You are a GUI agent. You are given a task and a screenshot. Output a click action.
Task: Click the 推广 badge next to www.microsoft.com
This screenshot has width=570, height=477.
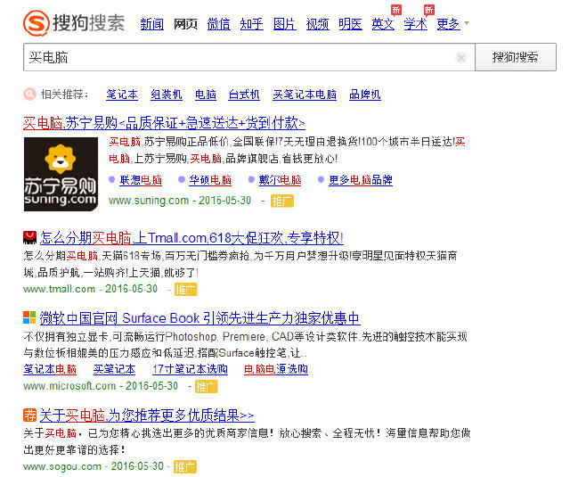tap(206, 386)
